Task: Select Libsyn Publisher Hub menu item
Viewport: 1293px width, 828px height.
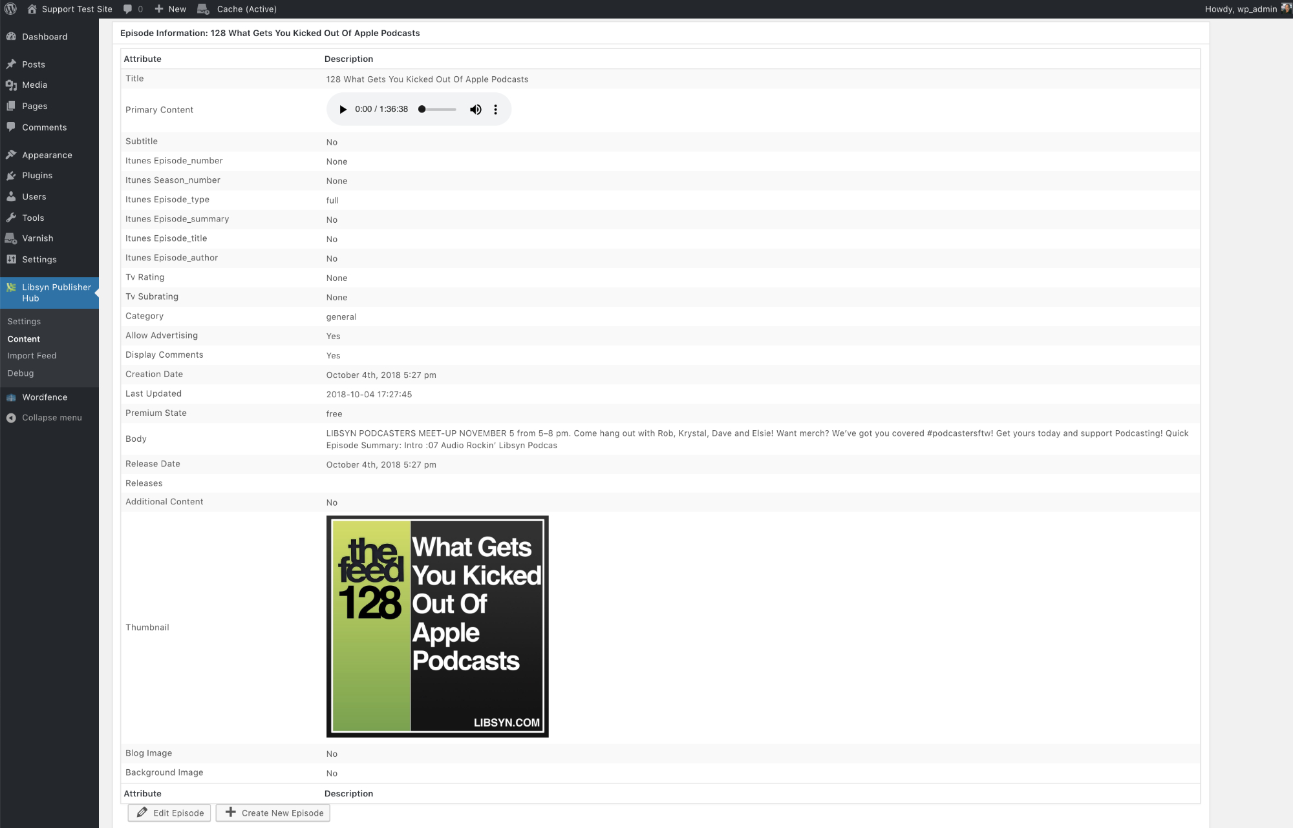Action: click(49, 293)
